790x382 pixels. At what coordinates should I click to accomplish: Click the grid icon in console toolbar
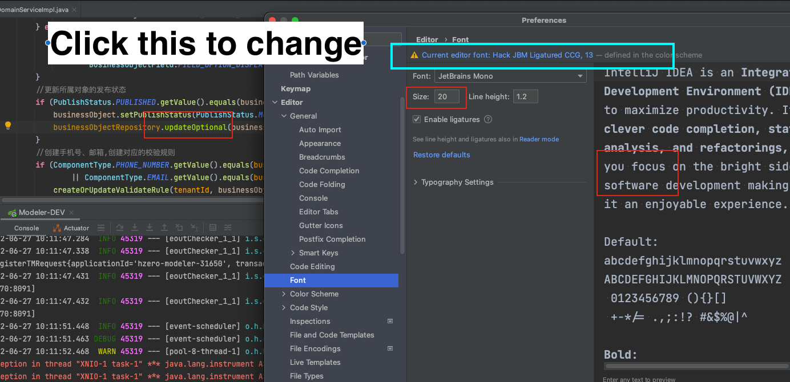(213, 228)
